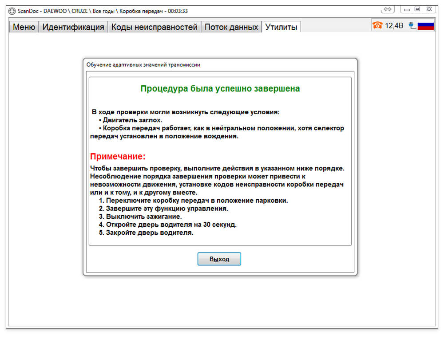Minimize the ScanDoc window

point(407,10)
